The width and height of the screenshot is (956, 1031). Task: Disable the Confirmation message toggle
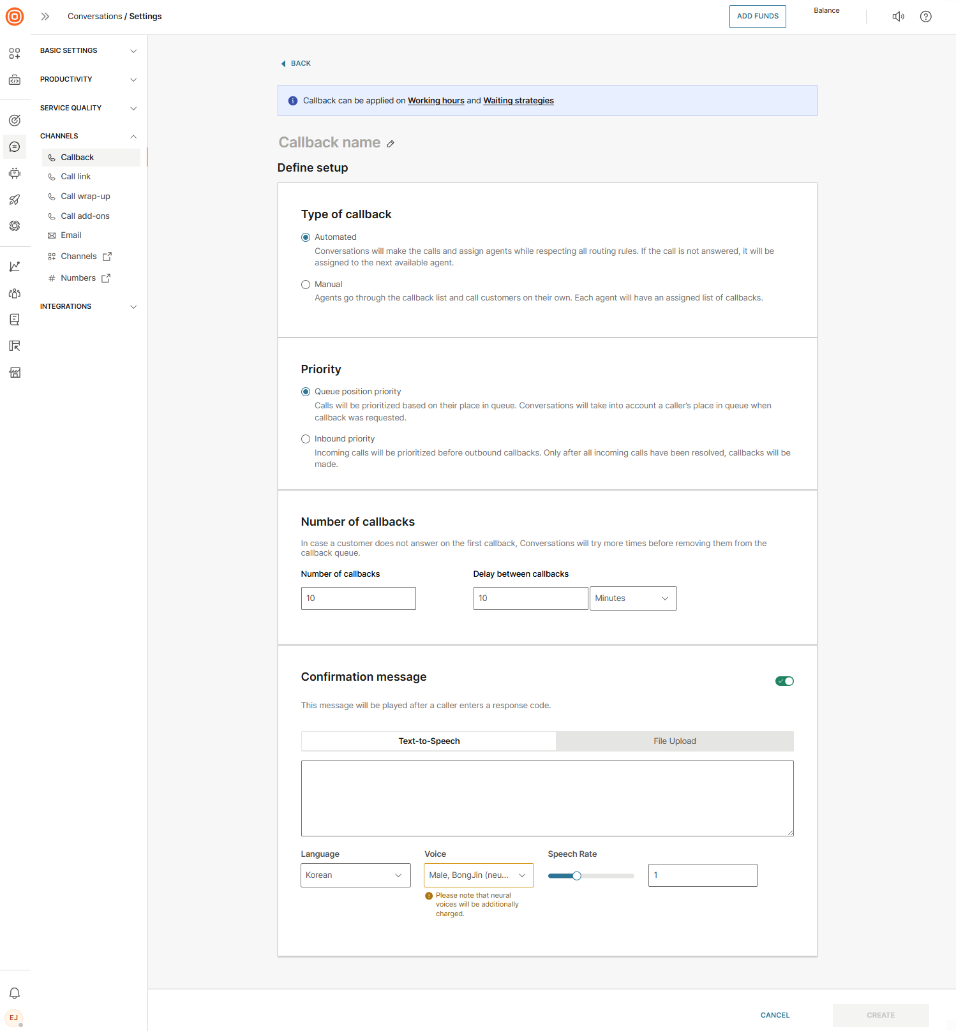784,681
